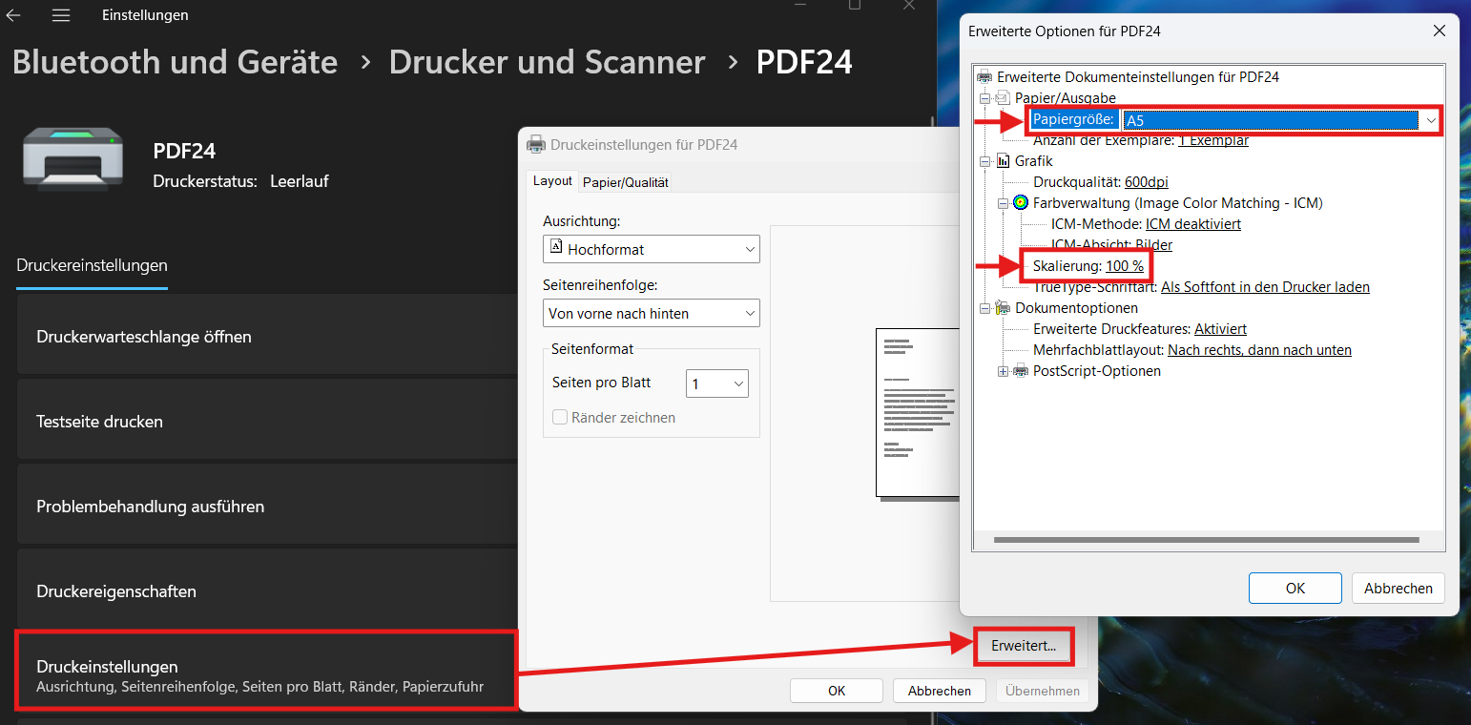Click the ICM Farbverwaltung color icon
The width and height of the screenshot is (1471, 725).
(1021, 203)
